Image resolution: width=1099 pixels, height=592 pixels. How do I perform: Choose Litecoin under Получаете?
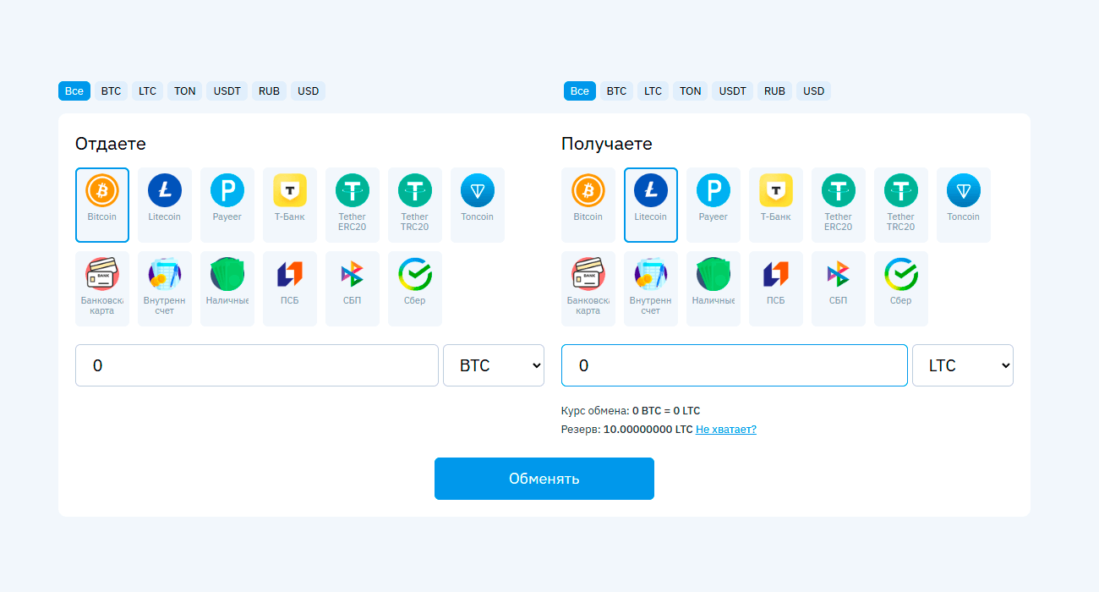tap(651, 206)
